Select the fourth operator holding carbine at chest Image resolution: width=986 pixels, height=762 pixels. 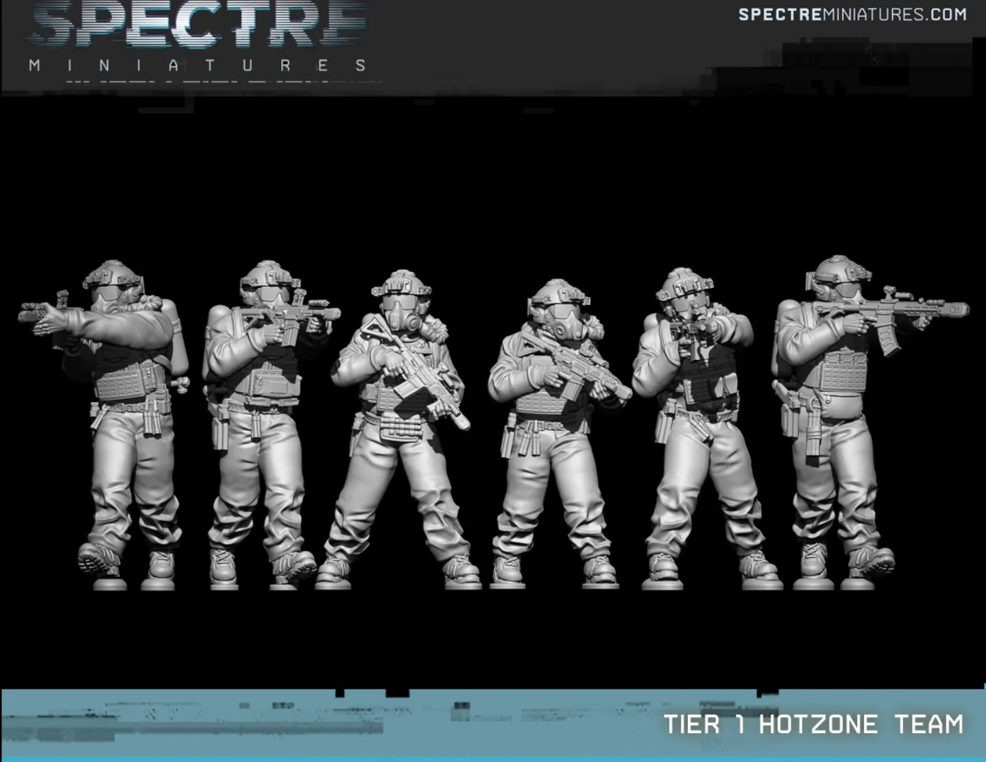coord(555,425)
